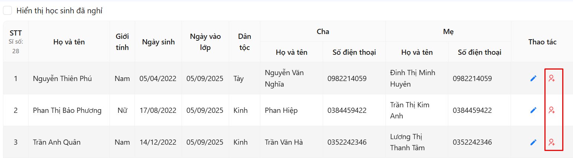Click the remove-student icon for Nguyễn Thiên Phú
573x158 pixels.
551,78
